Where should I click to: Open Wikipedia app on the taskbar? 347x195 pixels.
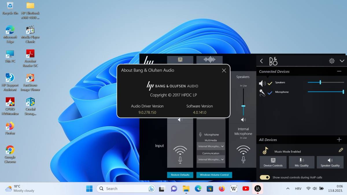pos(234,189)
